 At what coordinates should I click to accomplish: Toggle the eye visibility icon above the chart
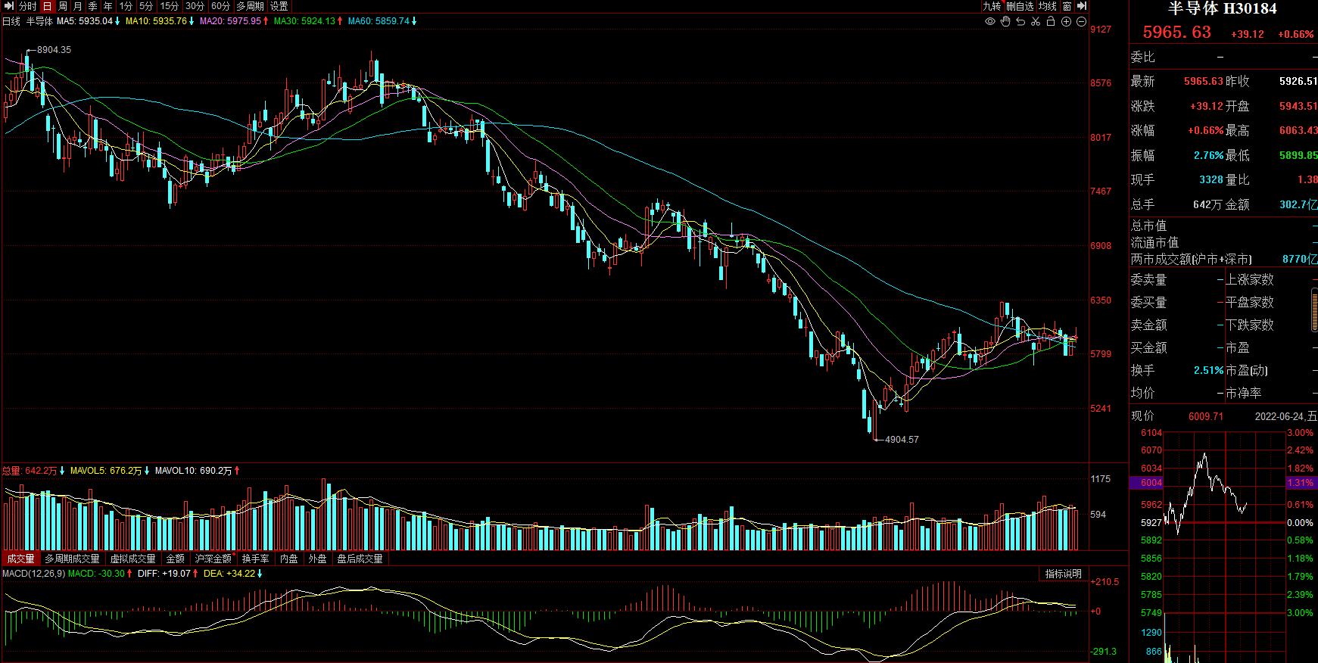pyautogui.click(x=989, y=21)
